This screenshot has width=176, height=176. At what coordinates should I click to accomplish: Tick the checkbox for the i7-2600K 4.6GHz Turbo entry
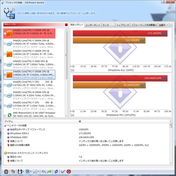5,44
